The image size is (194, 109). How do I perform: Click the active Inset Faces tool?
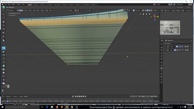coord(4,48)
